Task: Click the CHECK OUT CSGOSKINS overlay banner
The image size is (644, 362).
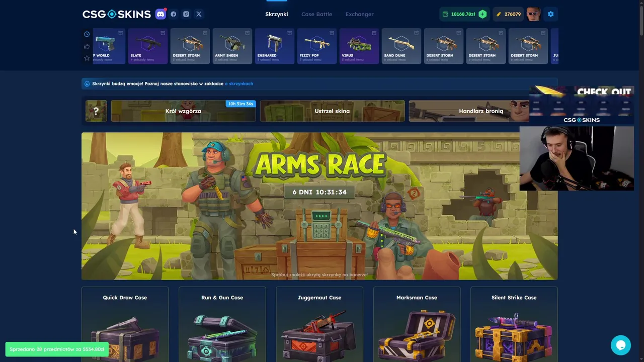Action: pyautogui.click(x=582, y=105)
